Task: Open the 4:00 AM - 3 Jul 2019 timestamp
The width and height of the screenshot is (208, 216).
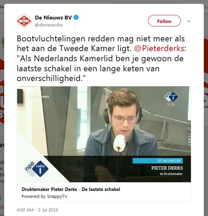Action: coord(37,210)
